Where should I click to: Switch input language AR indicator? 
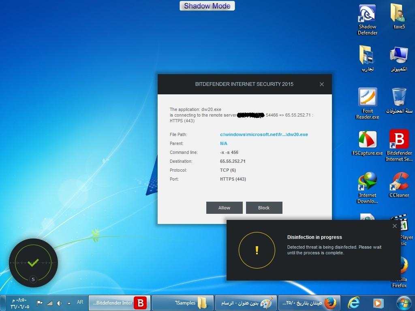click(80, 302)
